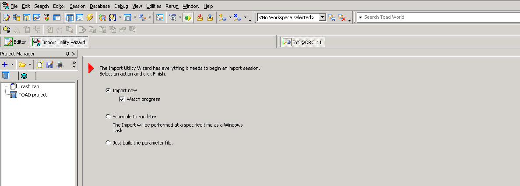Screen dimensions: 520x186
Task: Pin the Project Manager panel
Action: coord(67,54)
